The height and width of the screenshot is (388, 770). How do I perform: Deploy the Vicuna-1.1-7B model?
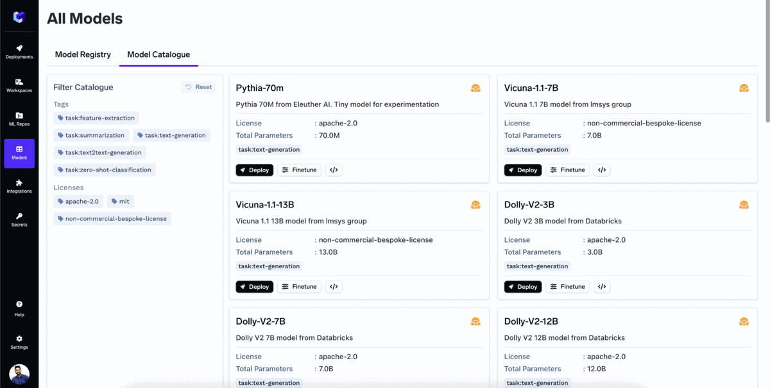click(523, 170)
